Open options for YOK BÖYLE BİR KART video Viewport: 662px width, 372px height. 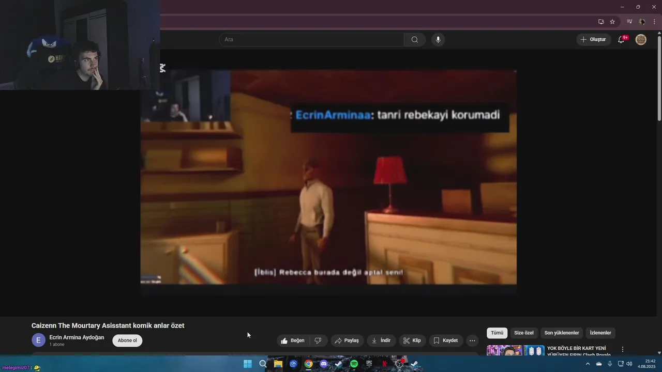623,349
